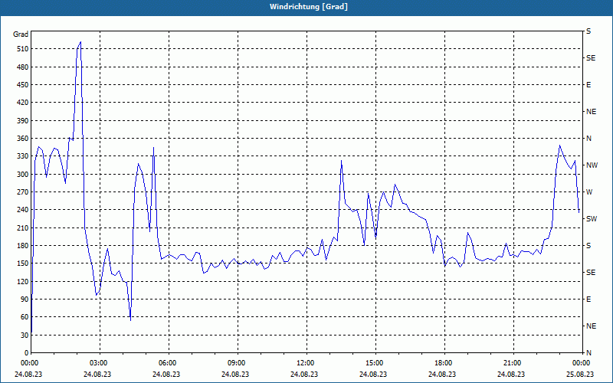The image size is (613, 383).
Task: Click the 'W' compass label on right axis
Action: click(589, 192)
